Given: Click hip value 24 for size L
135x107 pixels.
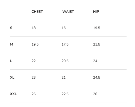Looking at the screenshot, I should [x=95, y=61].
